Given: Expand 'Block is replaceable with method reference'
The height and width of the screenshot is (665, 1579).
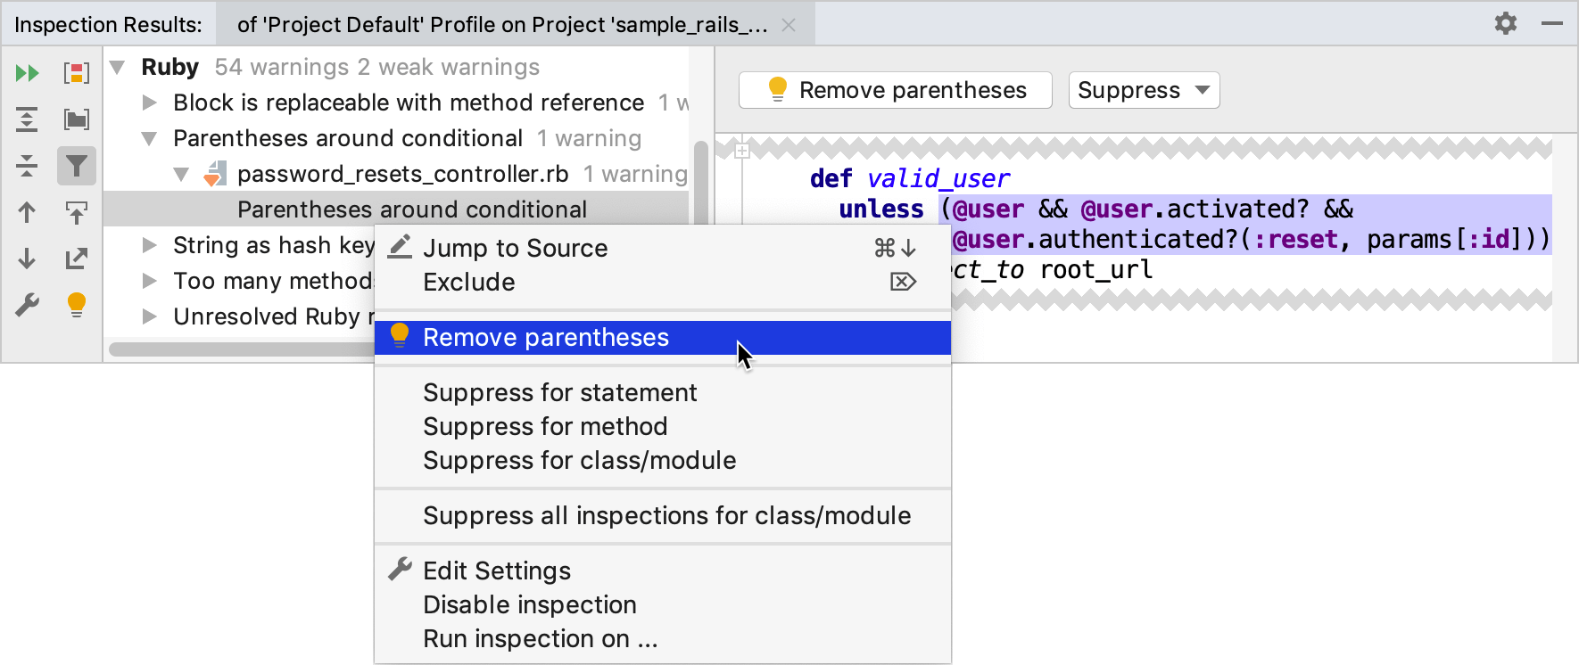Looking at the screenshot, I should (x=150, y=103).
